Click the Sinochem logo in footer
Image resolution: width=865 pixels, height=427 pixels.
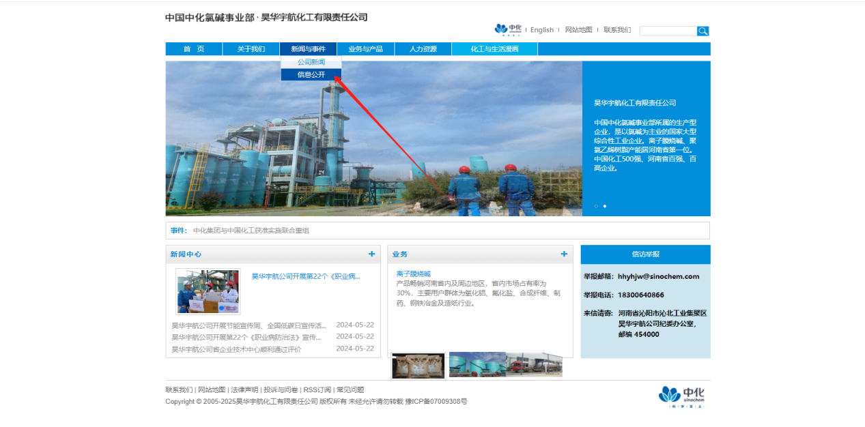click(x=681, y=396)
